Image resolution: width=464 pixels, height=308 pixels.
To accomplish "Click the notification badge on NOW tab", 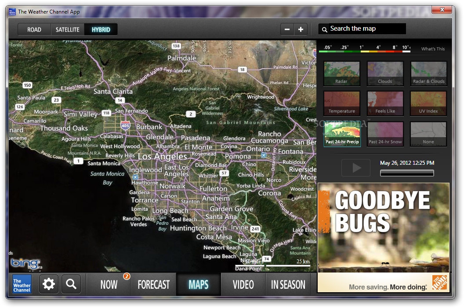I will coord(127,276).
